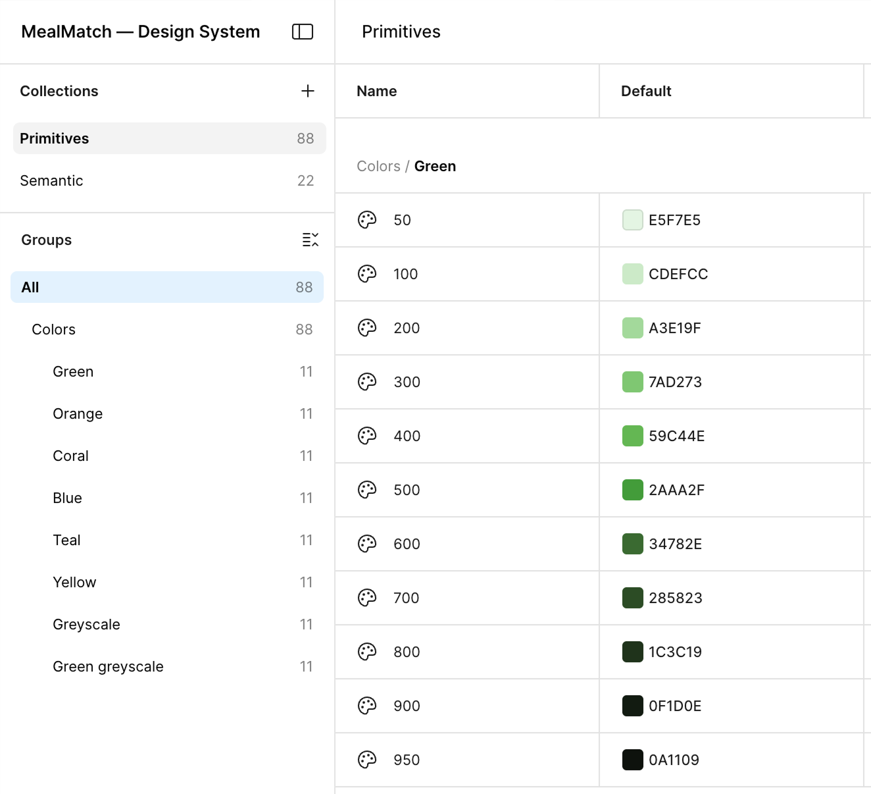Edit the hex value 1C3C19

(x=675, y=652)
